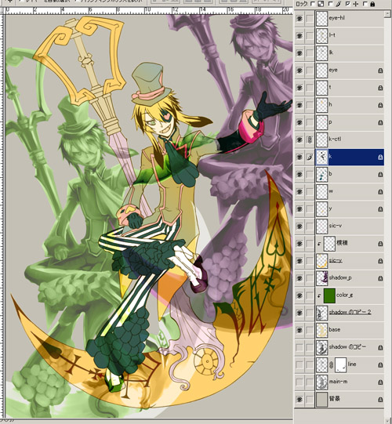Click the lock icon on shadow のコピー layer
Image resolution: width=392 pixels, height=424 pixels.
coord(380,347)
